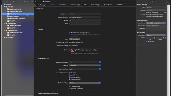Click the Display Name field
The width and height of the screenshot is (171, 96).
click(85, 14)
